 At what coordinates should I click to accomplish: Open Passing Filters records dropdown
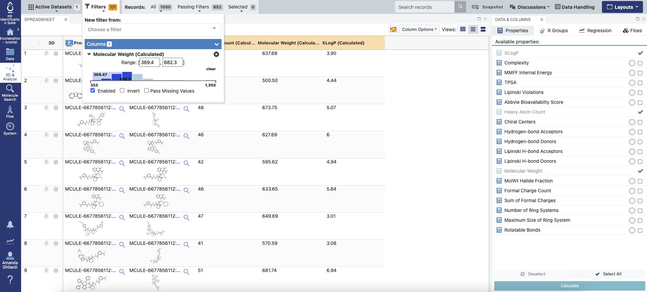coord(200,7)
